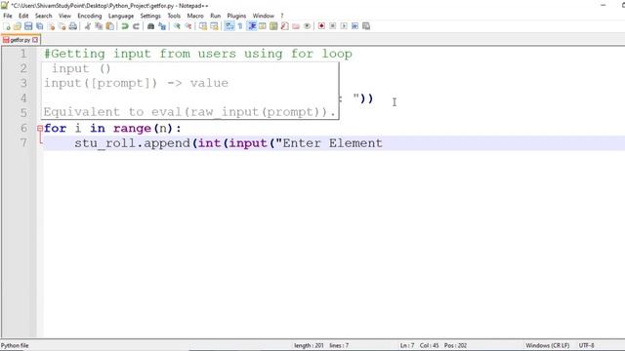Print the current document using printer icon
This screenshot has width=625, height=351.
(x=73, y=26)
